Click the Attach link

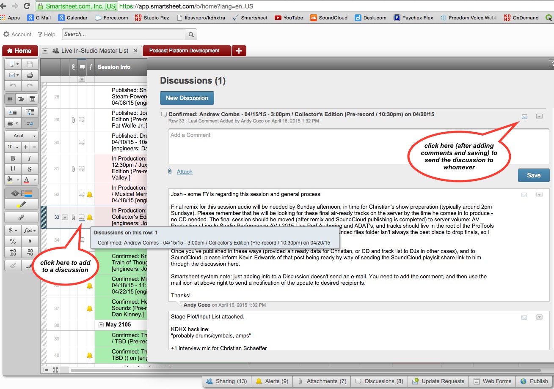(x=185, y=171)
